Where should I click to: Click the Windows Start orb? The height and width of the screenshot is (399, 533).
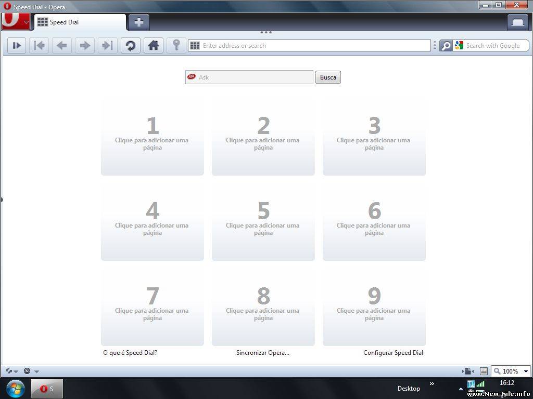15,388
